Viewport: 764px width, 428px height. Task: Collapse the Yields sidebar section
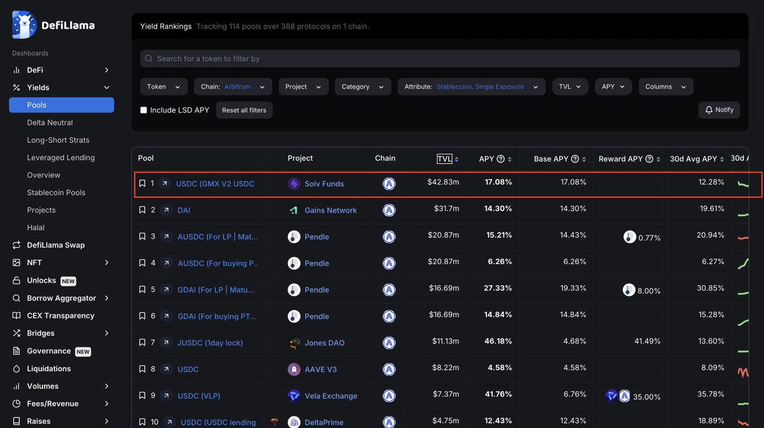(x=106, y=88)
